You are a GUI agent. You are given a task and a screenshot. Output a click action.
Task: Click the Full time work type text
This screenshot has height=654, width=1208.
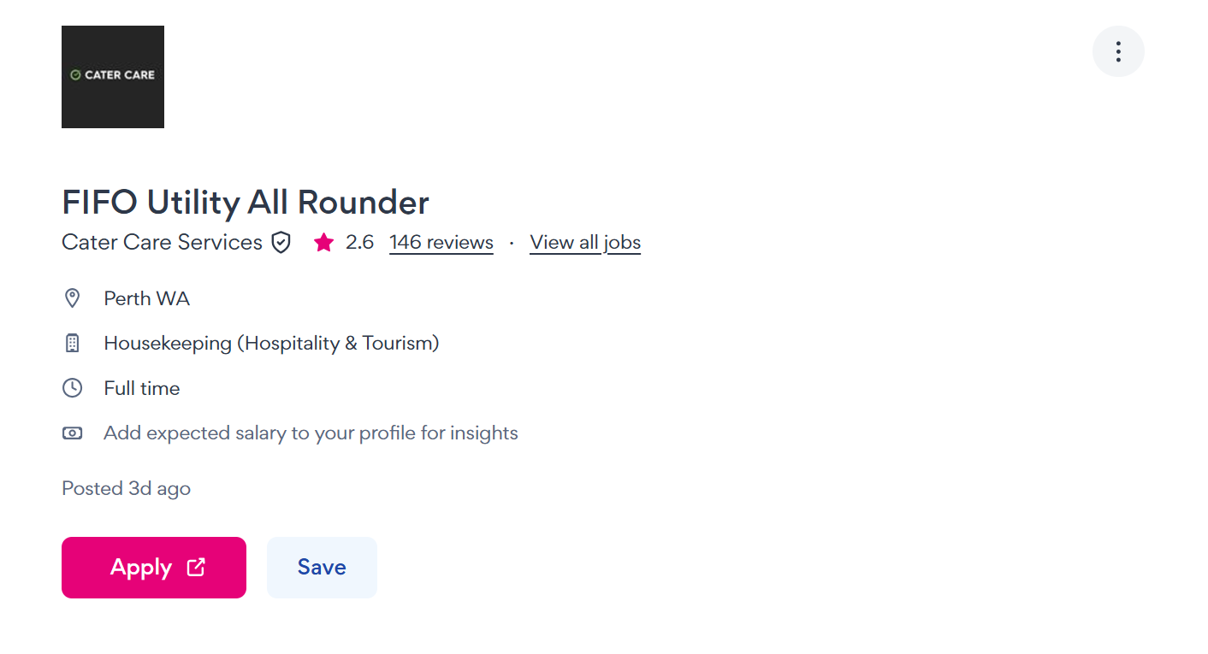142,388
